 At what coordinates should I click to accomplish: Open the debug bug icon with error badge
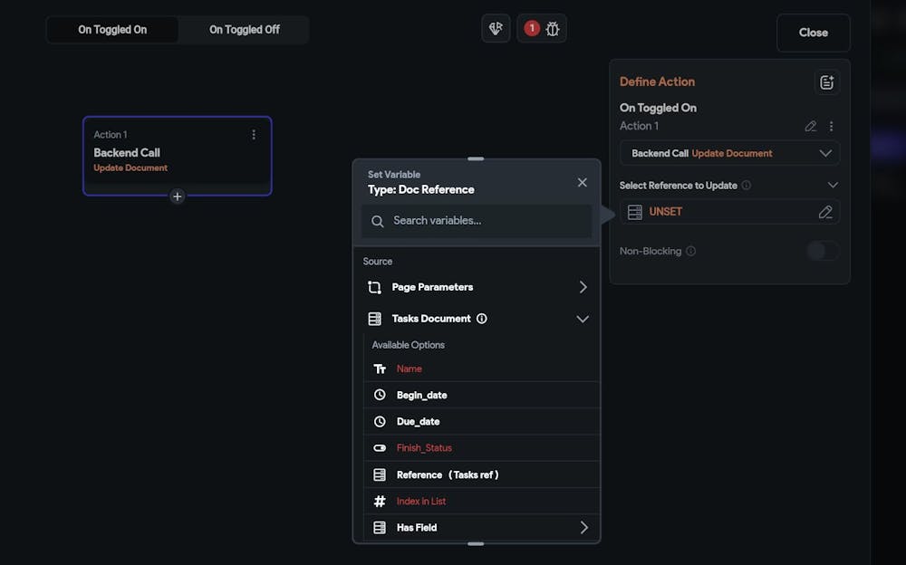point(542,28)
